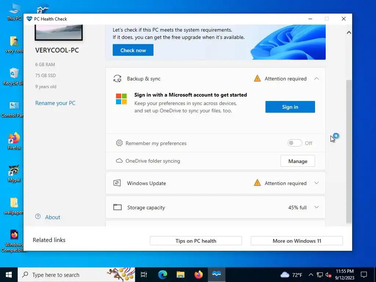Click the muted volume tray icon
The width and height of the screenshot is (376, 282).
329,275
